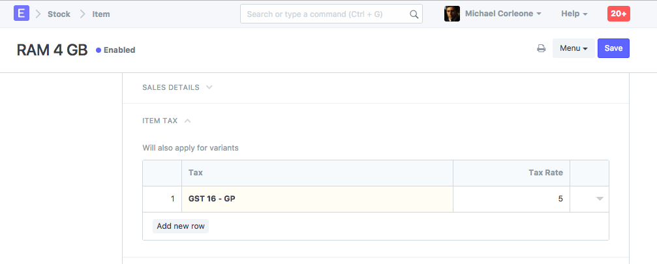This screenshot has width=657, height=264.
Task: Click the Tax Rate value 5 cell
Action: coord(511,199)
